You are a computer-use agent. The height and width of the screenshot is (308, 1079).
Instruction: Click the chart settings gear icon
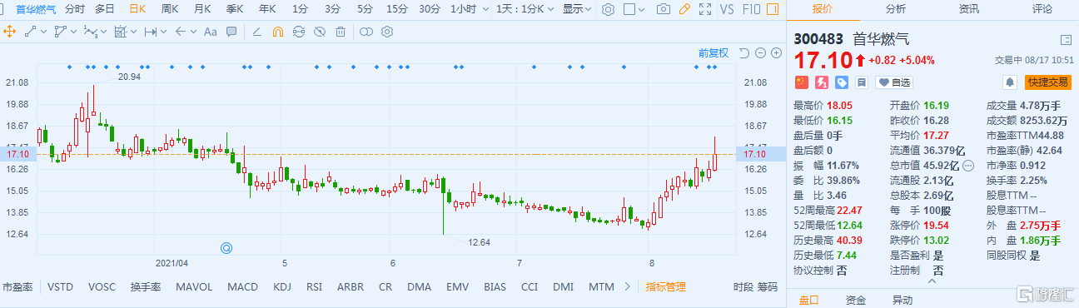click(x=609, y=9)
